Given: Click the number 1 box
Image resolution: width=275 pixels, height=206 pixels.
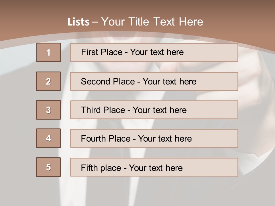Looking at the screenshot, I should pyautogui.click(x=49, y=52).
